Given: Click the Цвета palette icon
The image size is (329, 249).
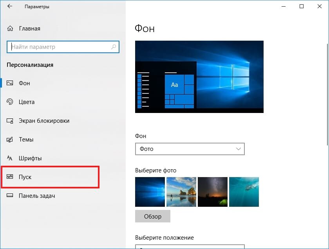Looking at the screenshot, I should click(10, 102).
